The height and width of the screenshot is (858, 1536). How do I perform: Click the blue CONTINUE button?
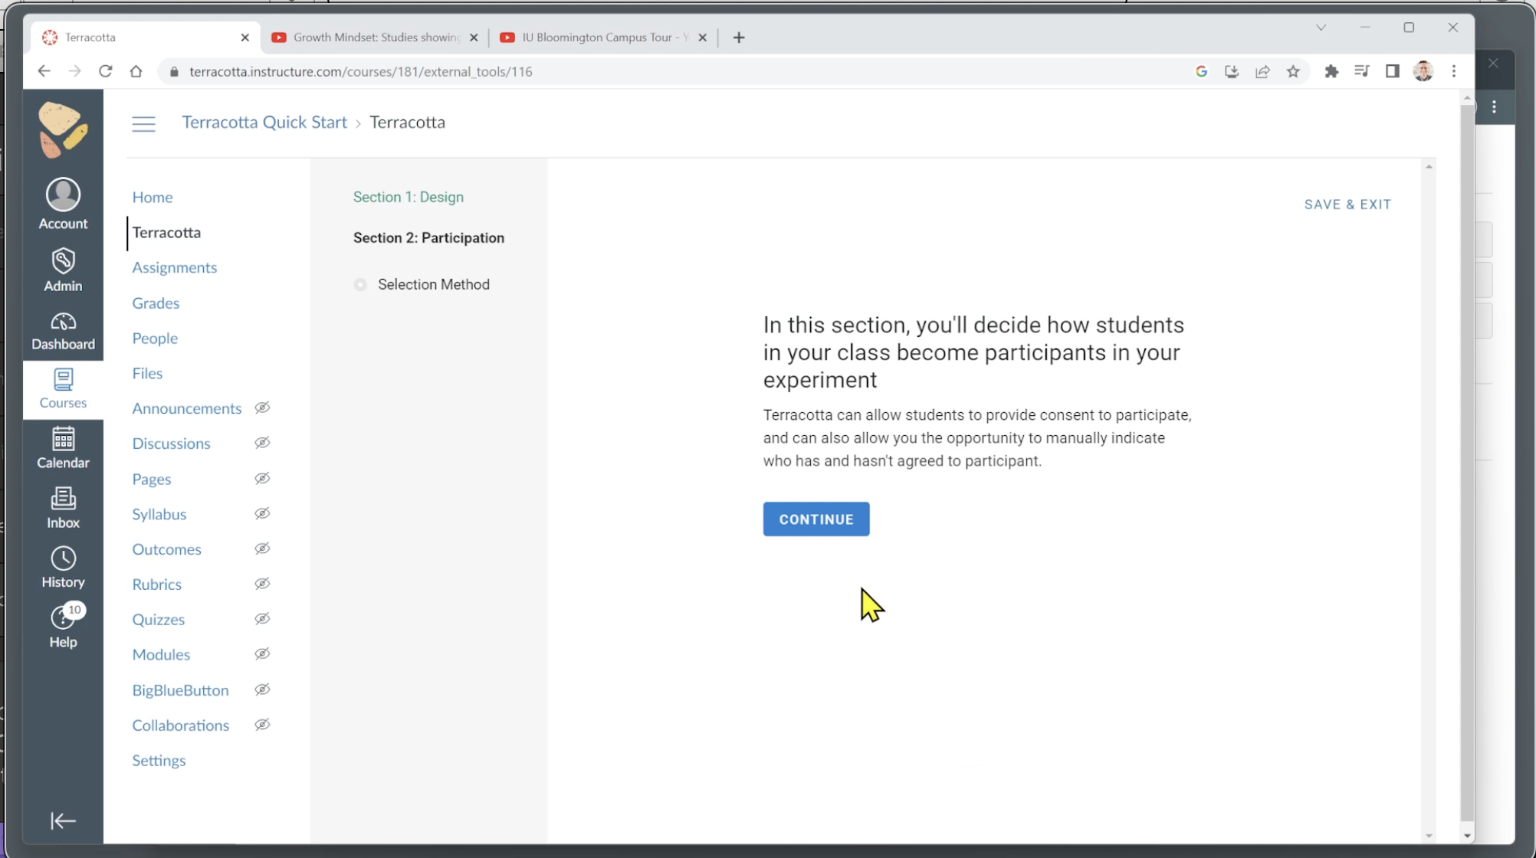pos(816,519)
